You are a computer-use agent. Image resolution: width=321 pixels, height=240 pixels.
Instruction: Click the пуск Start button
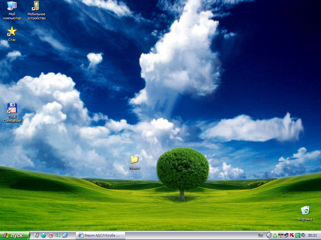coord(15,235)
